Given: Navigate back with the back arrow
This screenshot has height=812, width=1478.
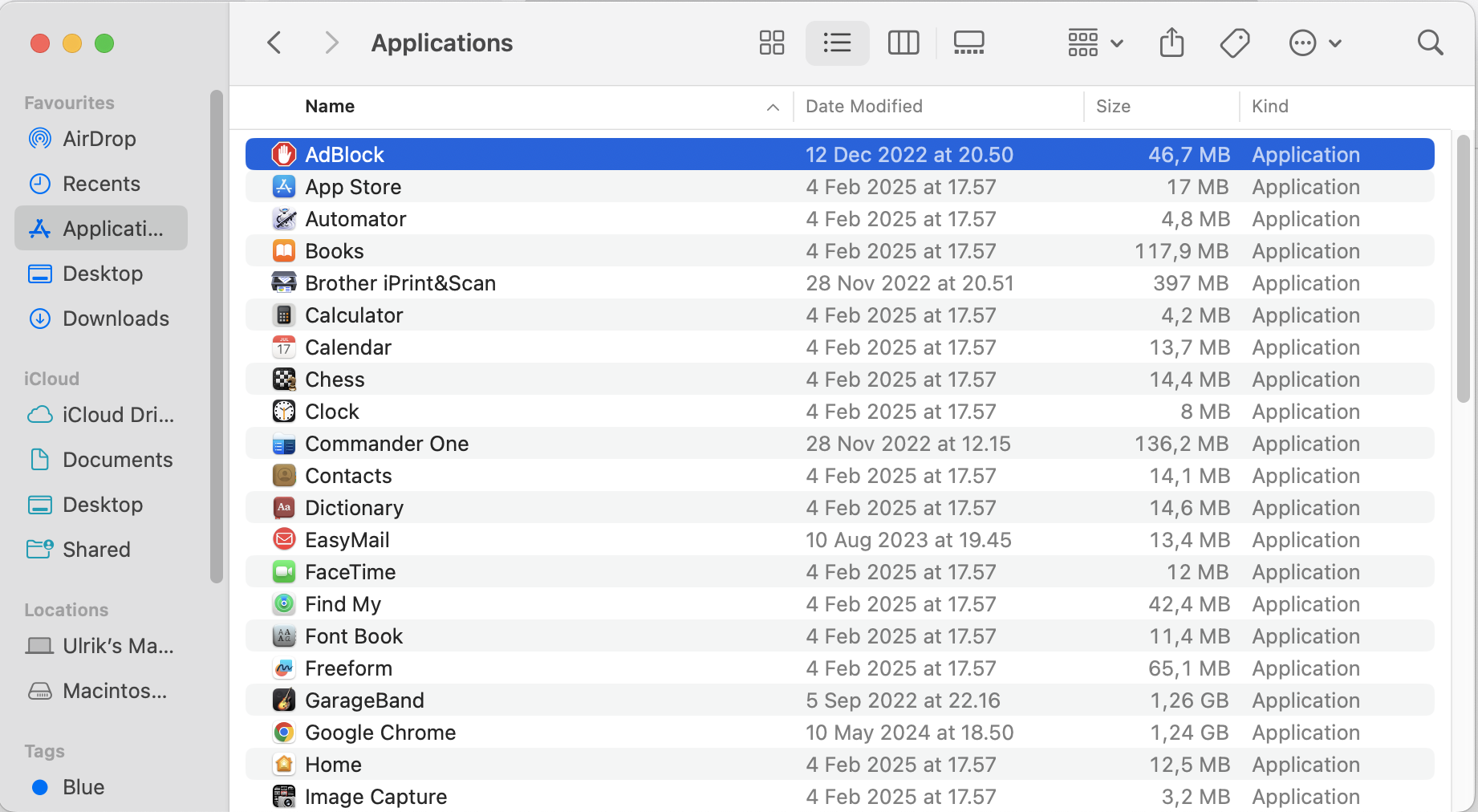Looking at the screenshot, I should click(274, 42).
